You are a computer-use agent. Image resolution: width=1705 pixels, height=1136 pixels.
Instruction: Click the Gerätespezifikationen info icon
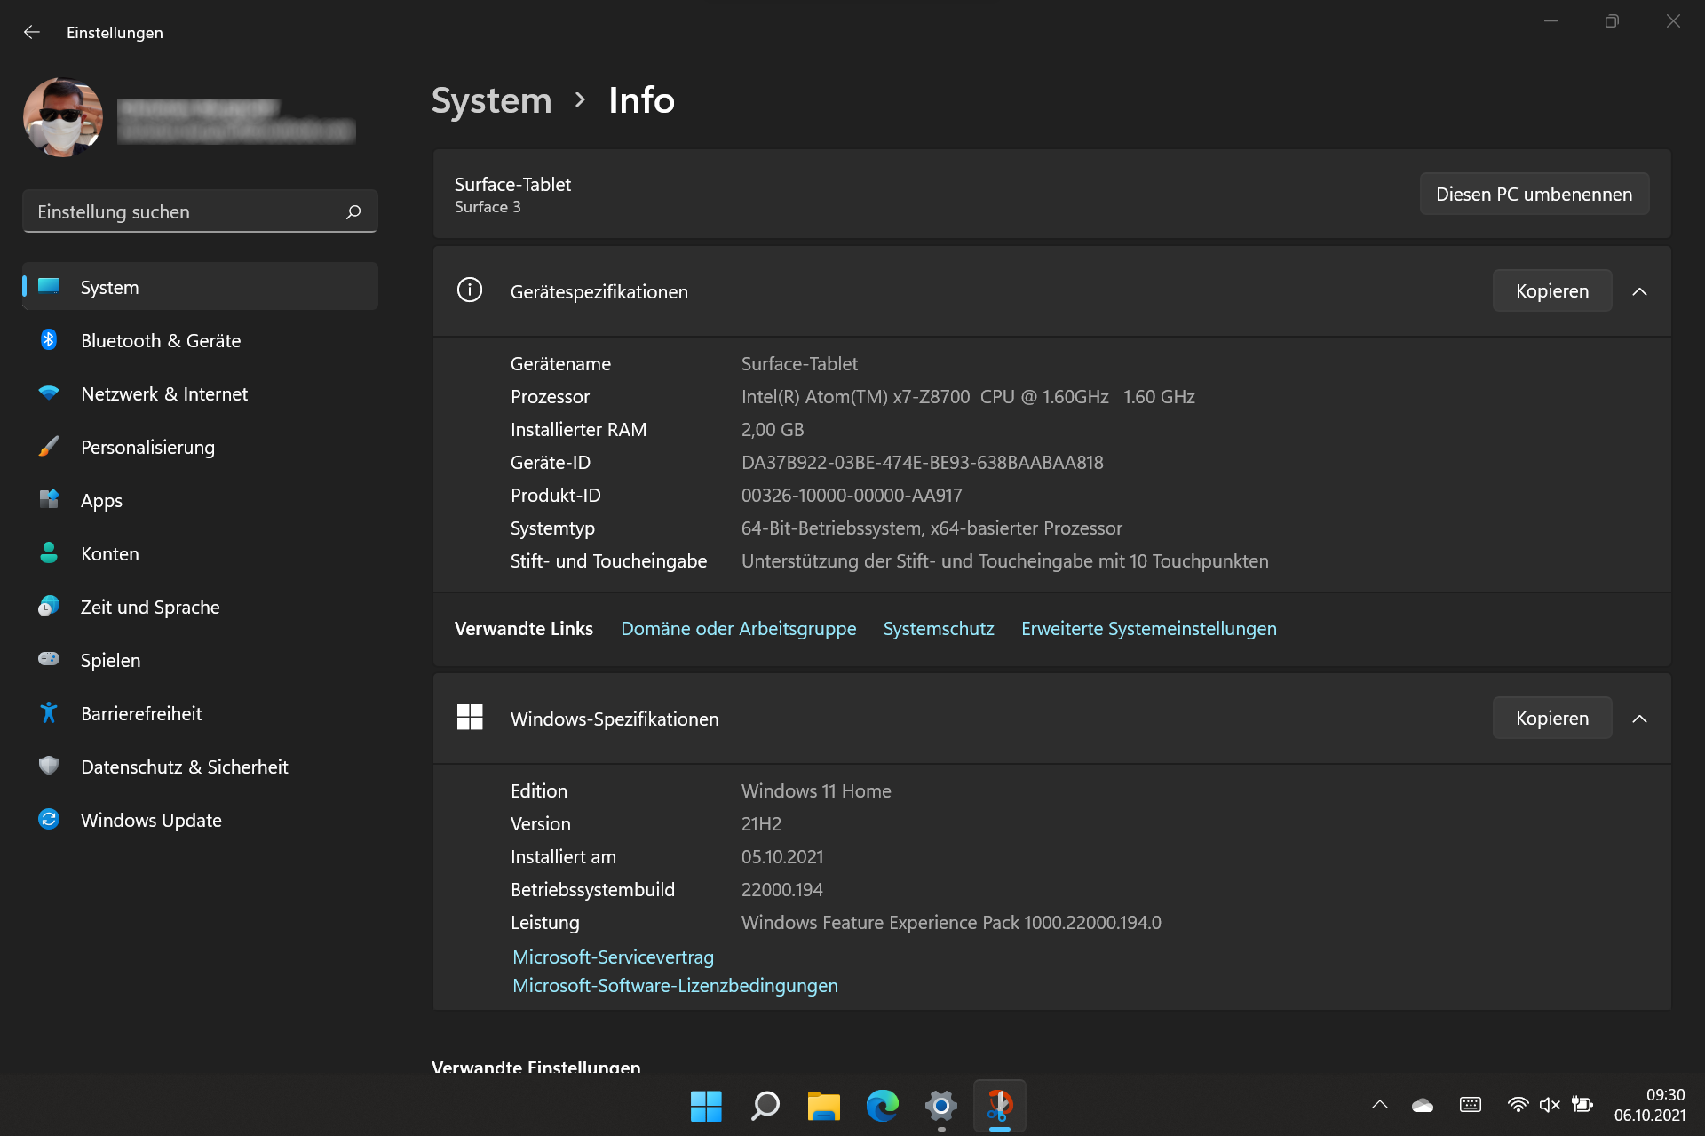tap(470, 290)
